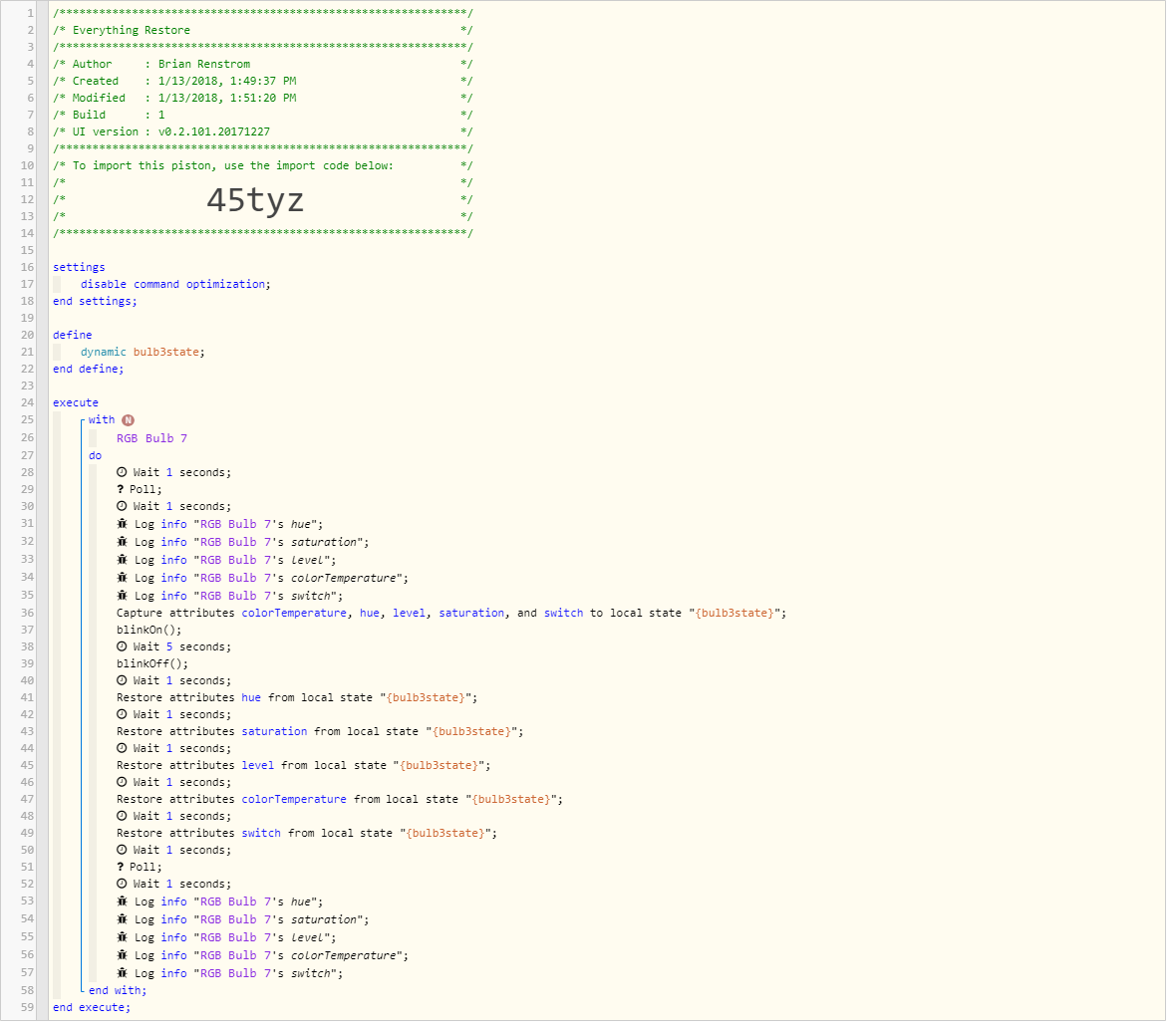1174x1029 pixels.
Task: Select the bug icon on line 55 level Log
Action: (122, 937)
